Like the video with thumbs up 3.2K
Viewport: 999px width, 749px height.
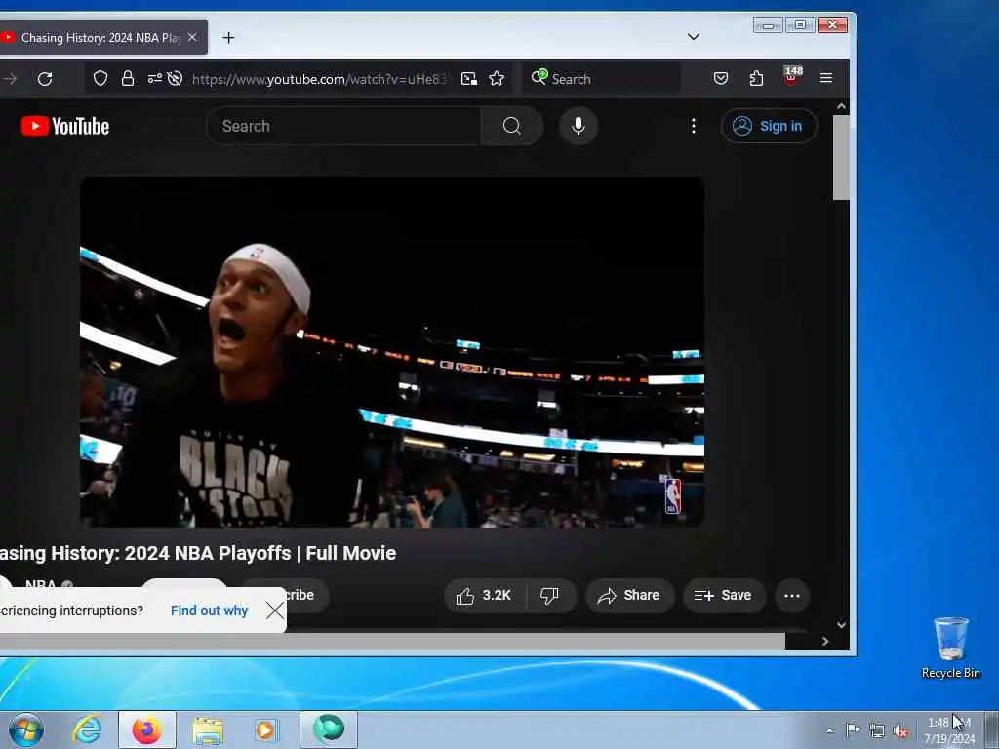(x=484, y=596)
